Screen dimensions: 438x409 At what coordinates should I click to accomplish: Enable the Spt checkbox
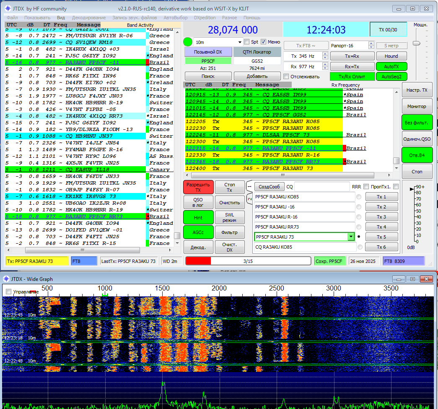click(x=247, y=42)
